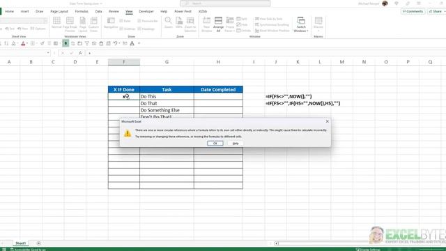
Task: Select column G header
Action: (x=167, y=62)
